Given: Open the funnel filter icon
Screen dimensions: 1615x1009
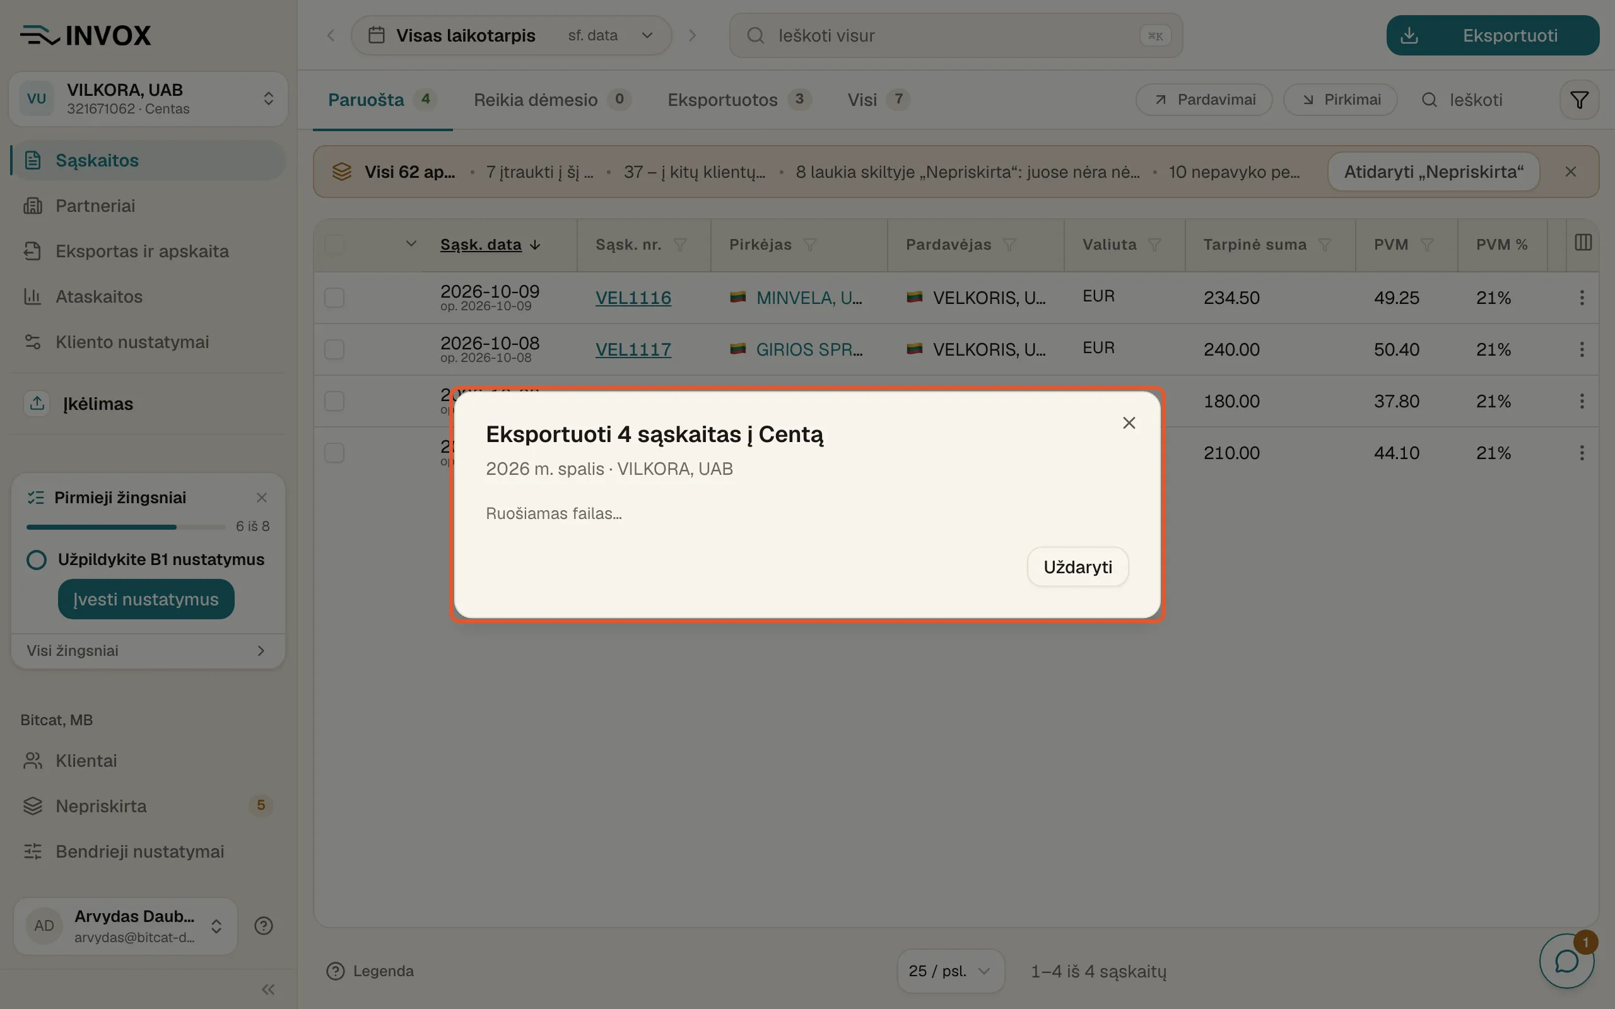Looking at the screenshot, I should [x=1579, y=100].
